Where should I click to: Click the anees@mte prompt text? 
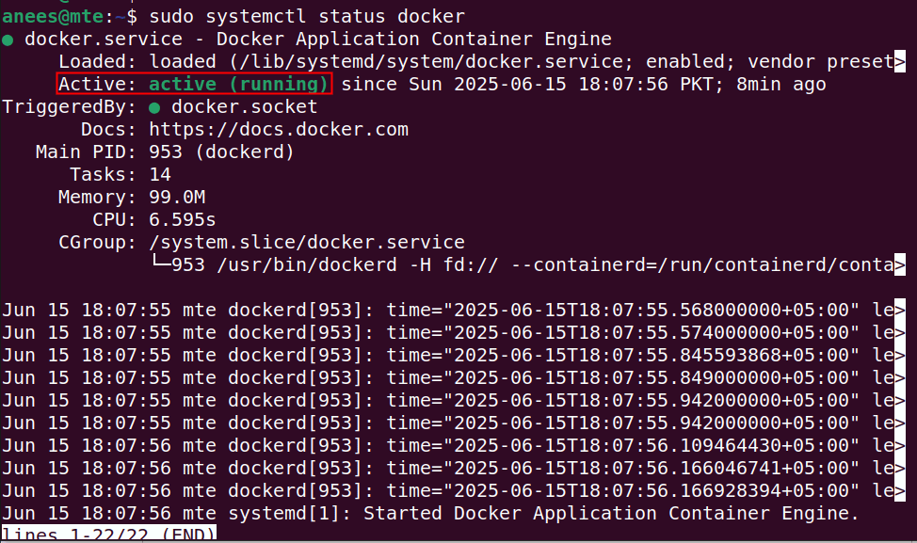[57, 17]
